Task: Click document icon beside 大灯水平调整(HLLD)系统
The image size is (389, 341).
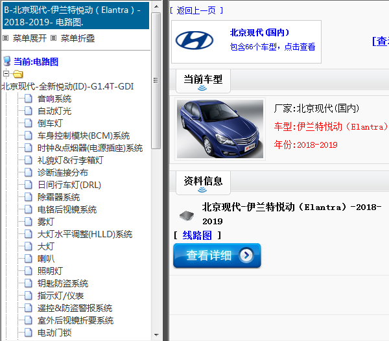Action: point(29,234)
